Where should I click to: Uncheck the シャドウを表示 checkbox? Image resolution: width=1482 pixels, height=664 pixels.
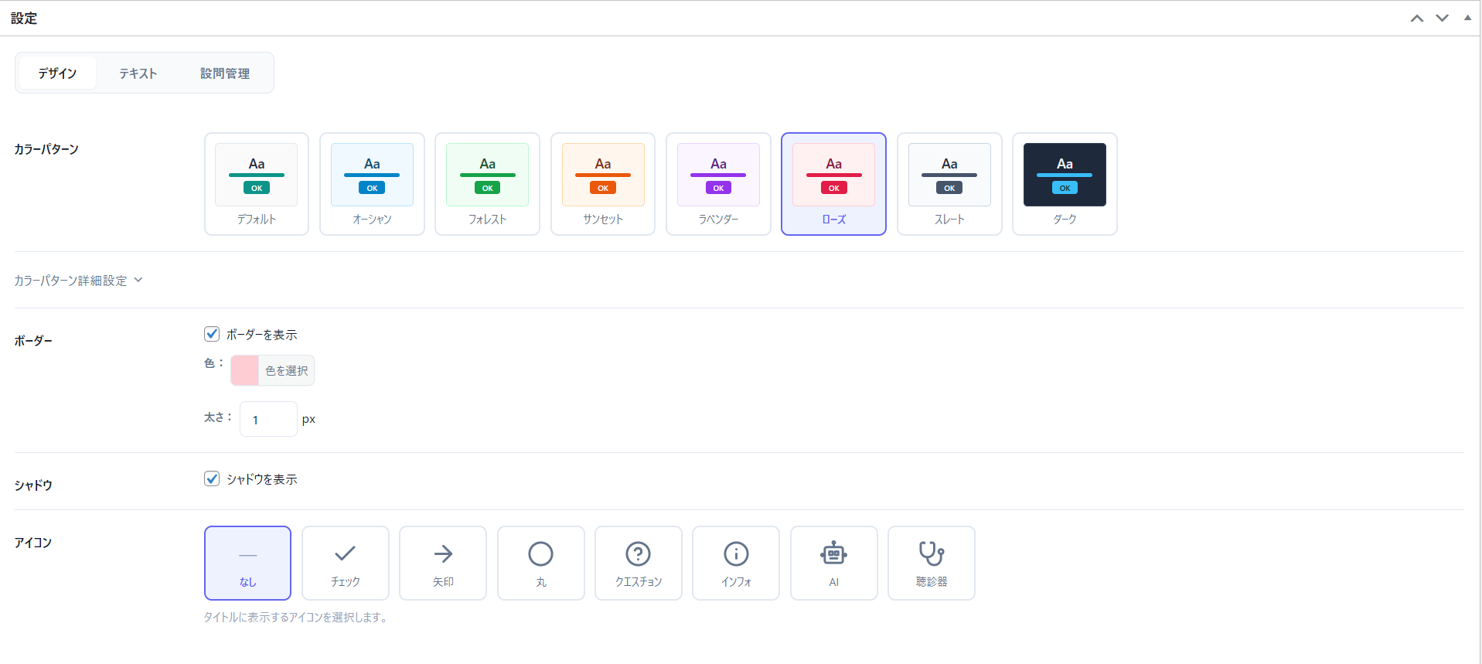pos(212,478)
